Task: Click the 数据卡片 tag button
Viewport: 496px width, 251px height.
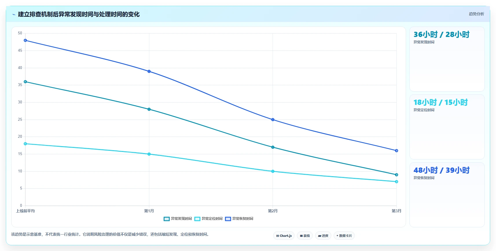Action: pyautogui.click(x=344, y=236)
